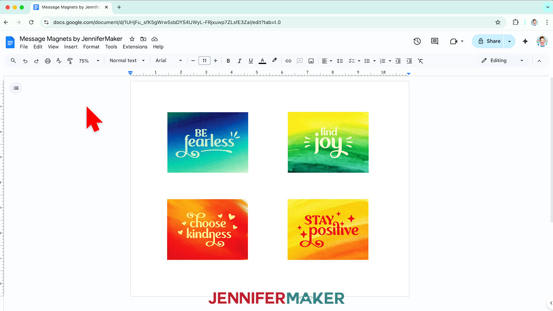Select the Choose Kindness image
This screenshot has width=553, height=311.
(208, 229)
